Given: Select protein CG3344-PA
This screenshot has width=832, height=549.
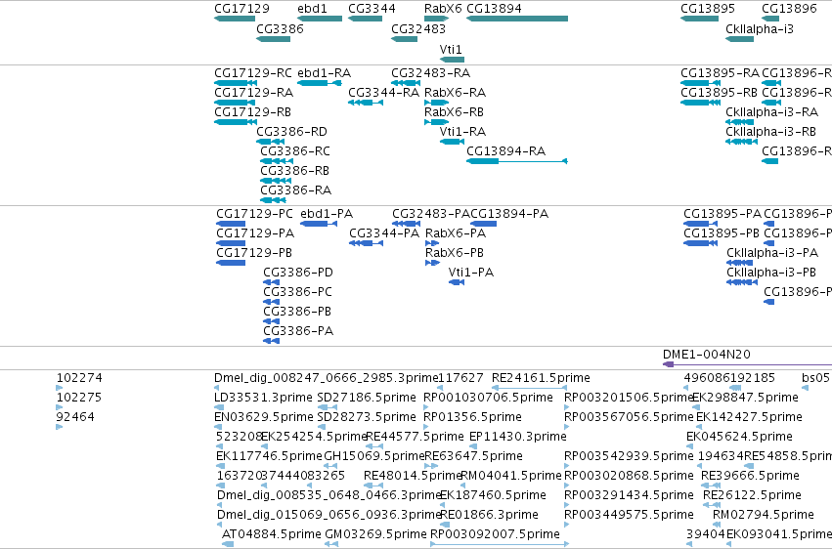Looking at the screenshot, I should (366, 243).
